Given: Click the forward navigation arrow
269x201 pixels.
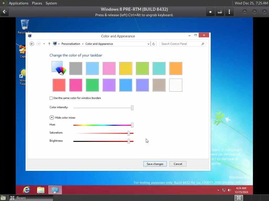Looking at the screenshot, I should 39,44.
